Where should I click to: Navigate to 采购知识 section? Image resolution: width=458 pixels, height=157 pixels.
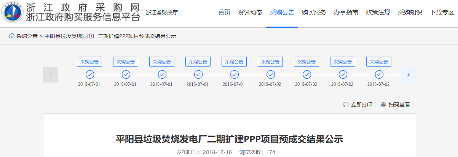click(410, 13)
